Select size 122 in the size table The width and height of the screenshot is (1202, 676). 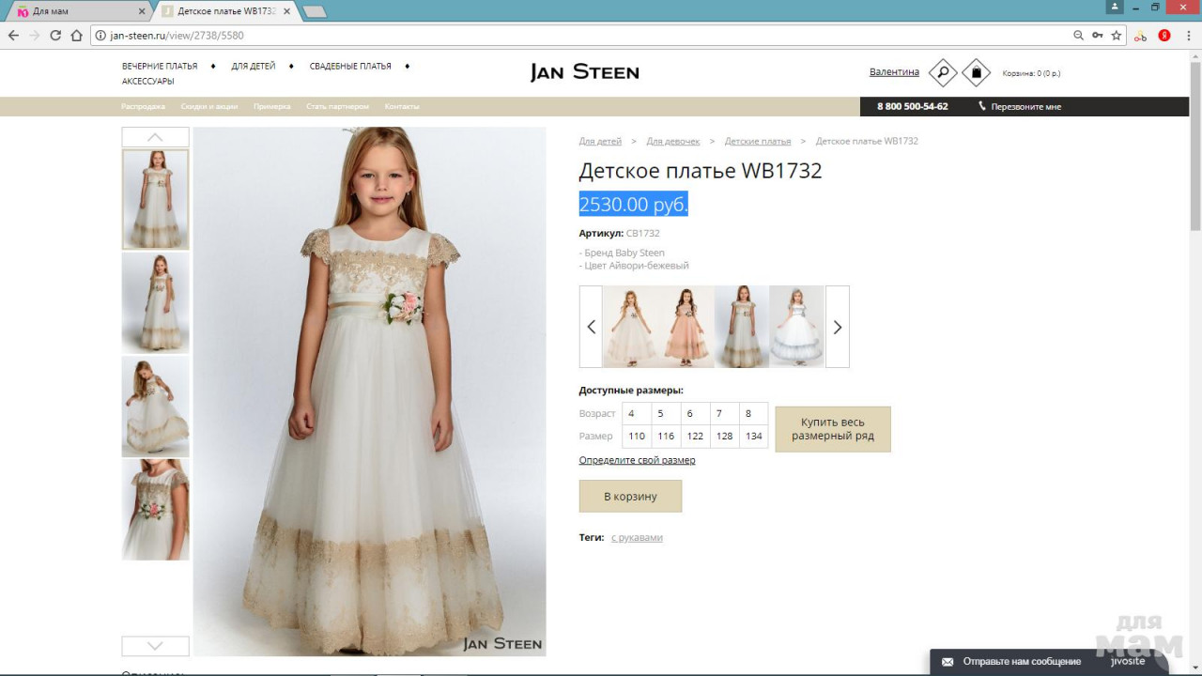click(695, 437)
